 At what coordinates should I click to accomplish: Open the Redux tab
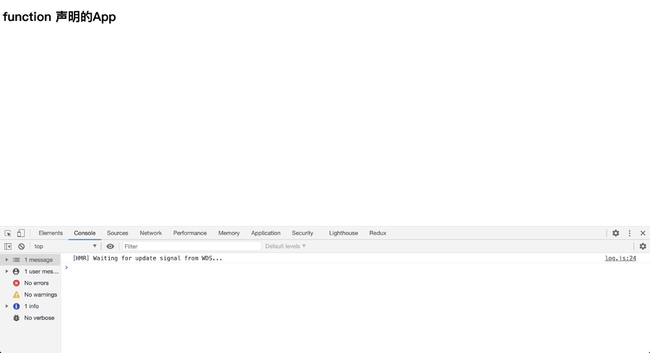coord(378,233)
